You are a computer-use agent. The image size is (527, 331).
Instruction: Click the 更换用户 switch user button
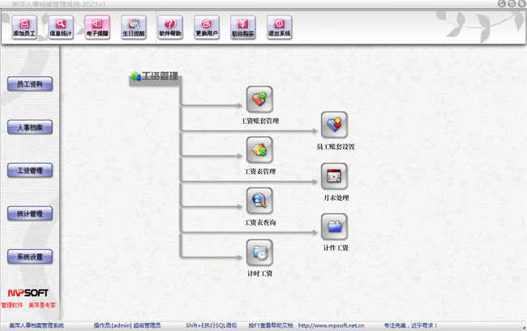(207, 28)
